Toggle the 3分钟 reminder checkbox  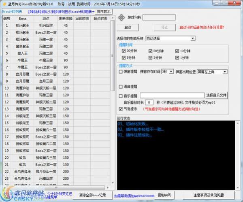(x=150, y=58)
